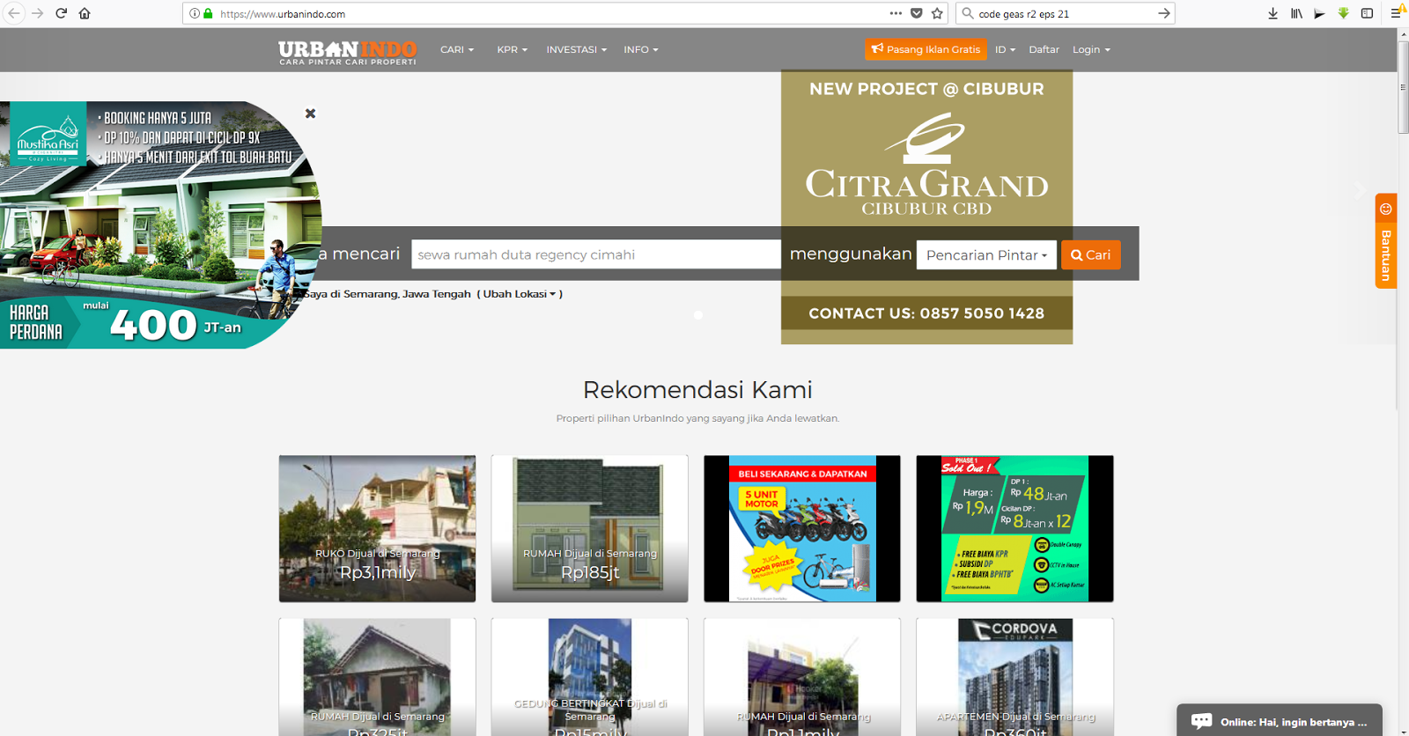Click the green download extension icon
This screenshot has height=736, width=1409.
tap(1343, 13)
